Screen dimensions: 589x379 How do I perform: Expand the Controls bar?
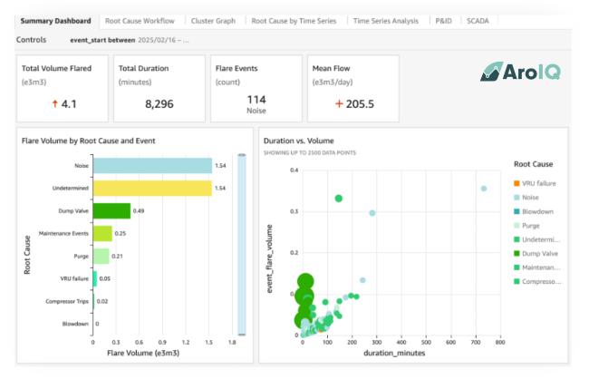32,40
